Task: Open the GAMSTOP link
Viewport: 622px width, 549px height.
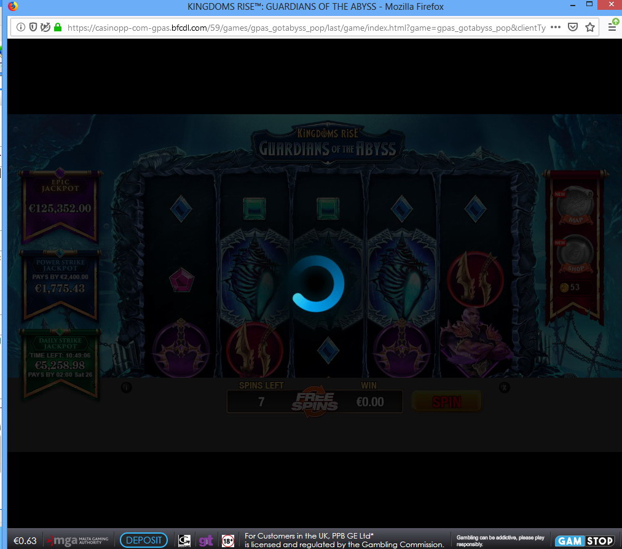Action: coord(585,540)
